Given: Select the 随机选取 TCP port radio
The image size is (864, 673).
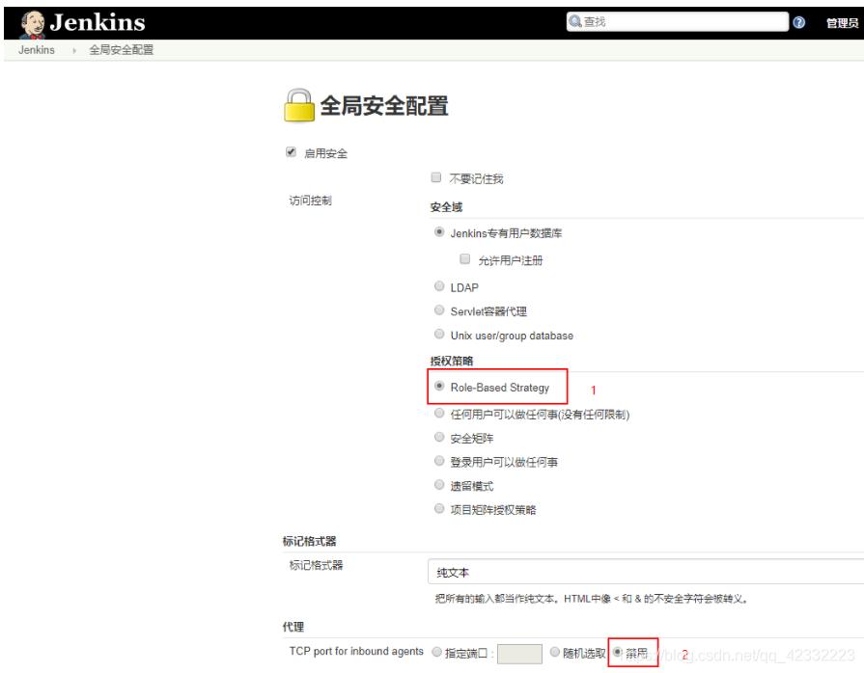Looking at the screenshot, I should (x=555, y=652).
